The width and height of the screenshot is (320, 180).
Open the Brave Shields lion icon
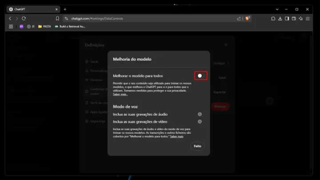pos(248,18)
